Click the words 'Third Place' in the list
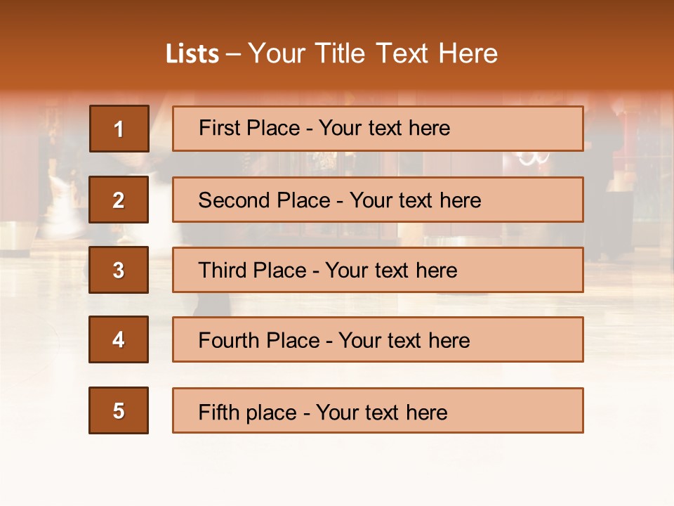The height and width of the screenshot is (506, 674). 252,270
